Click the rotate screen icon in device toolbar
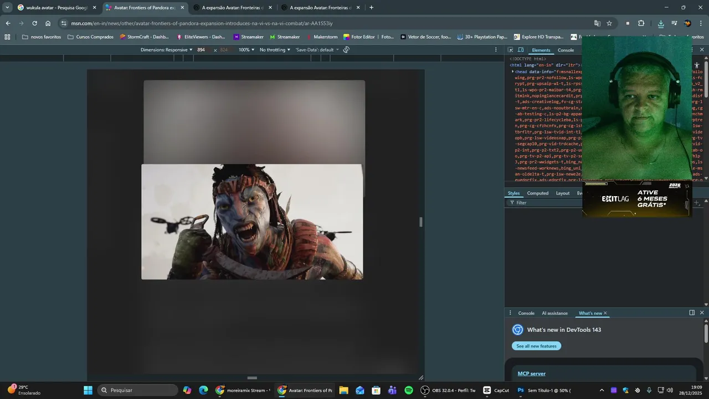 (x=346, y=50)
